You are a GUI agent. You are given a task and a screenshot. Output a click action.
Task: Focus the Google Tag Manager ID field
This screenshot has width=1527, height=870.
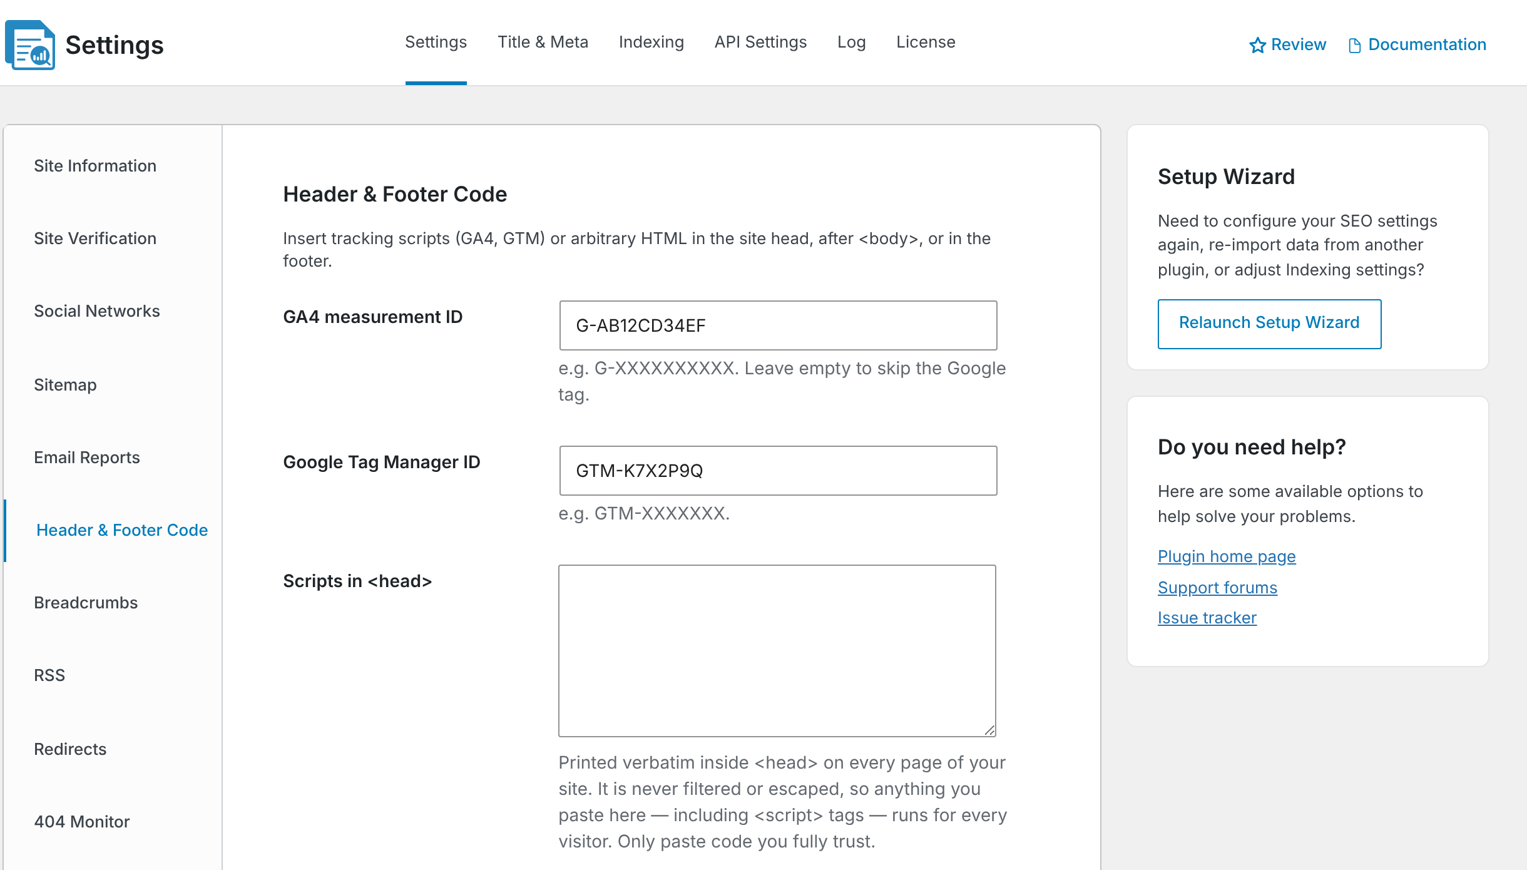pos(778,471)
